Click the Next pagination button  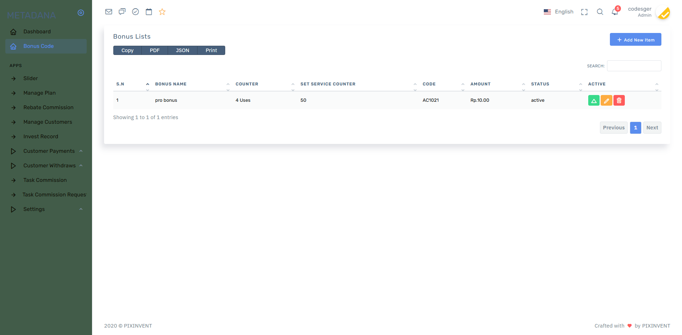(652, 128)
